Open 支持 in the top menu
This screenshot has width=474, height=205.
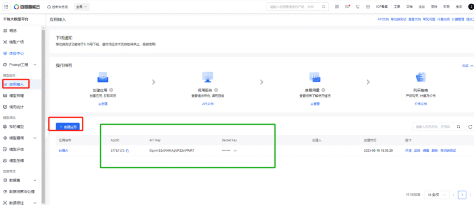(434, 6)
